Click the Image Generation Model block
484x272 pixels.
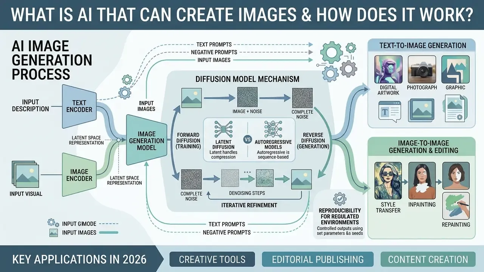coord(146,140)
